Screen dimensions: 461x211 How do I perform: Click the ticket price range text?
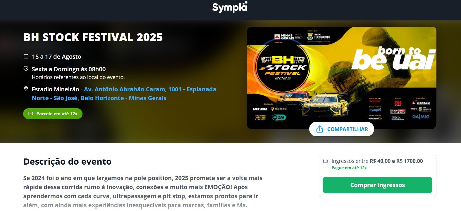377,161
